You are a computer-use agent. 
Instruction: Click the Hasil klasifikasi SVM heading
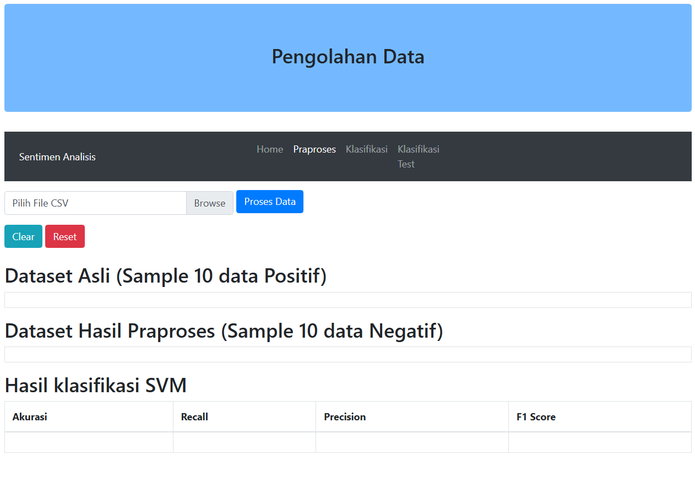click(x=96, y=386)
